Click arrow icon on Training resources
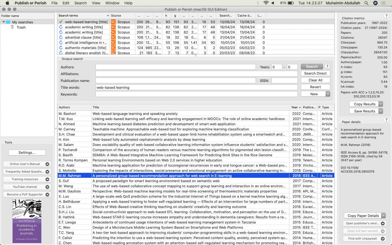This screenshot has width=392, height=245. (x=47, y=179)
